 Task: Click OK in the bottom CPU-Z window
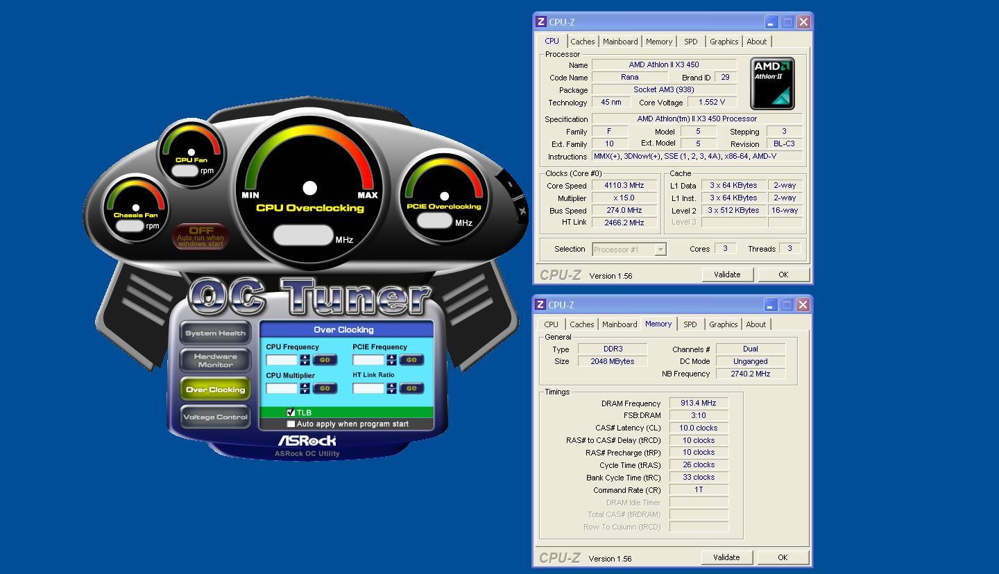pos(783,557)
